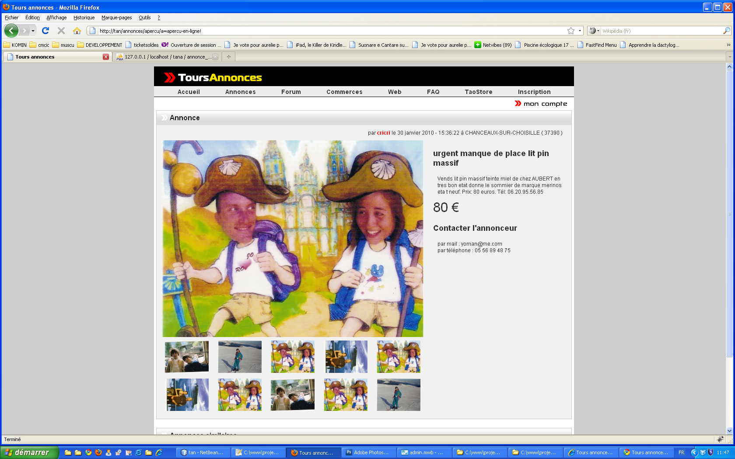This screenshot has width=735, height=459.
Task: Open the TaoStore section
Action: pos(479,92)
